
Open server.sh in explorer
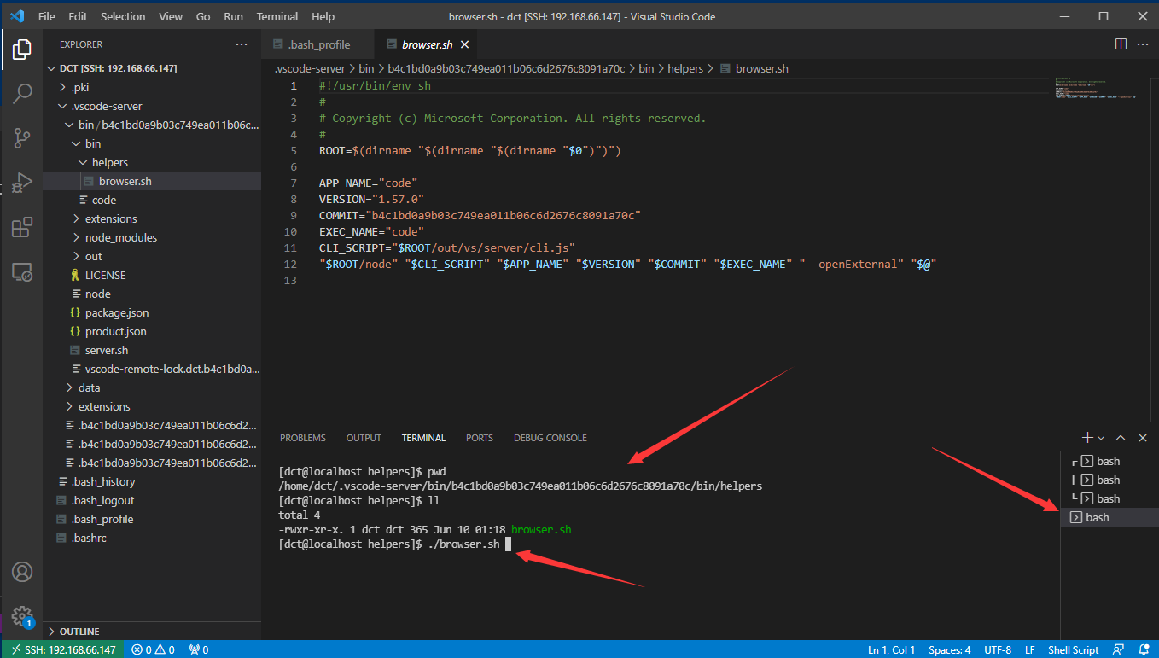click(152, 350)
